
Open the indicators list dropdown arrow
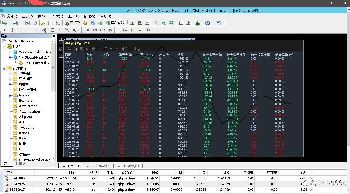(202, 23)
